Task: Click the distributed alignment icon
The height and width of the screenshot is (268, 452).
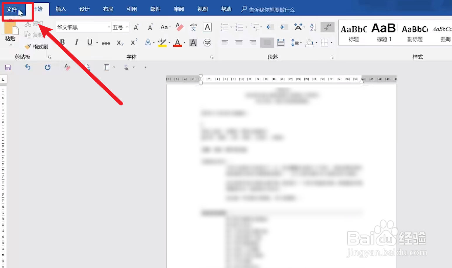Action: click(x=281, y=43)
